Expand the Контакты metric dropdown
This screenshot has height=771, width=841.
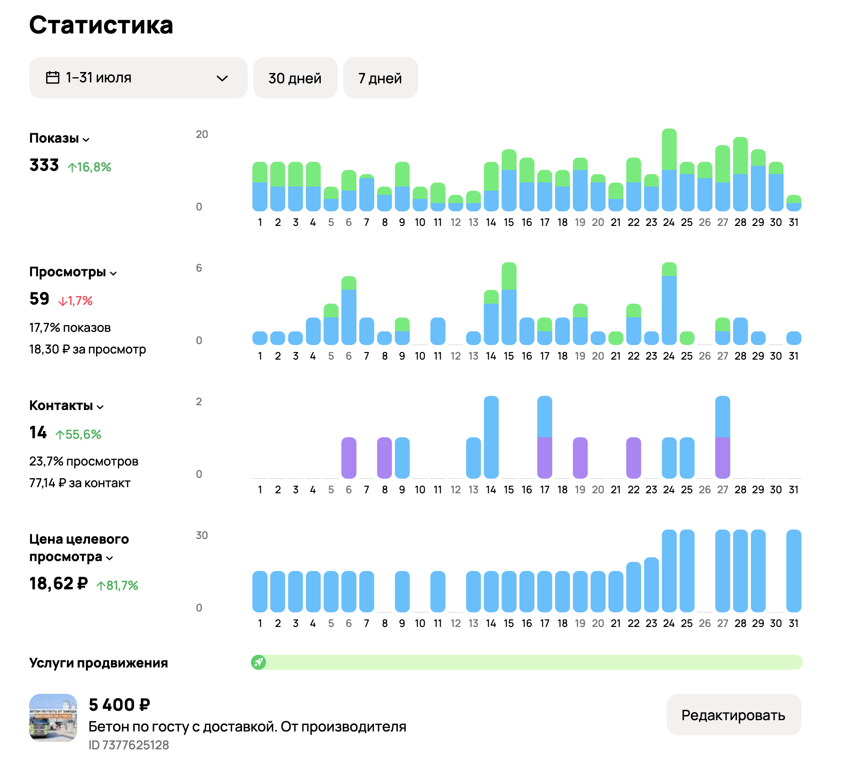66,406
